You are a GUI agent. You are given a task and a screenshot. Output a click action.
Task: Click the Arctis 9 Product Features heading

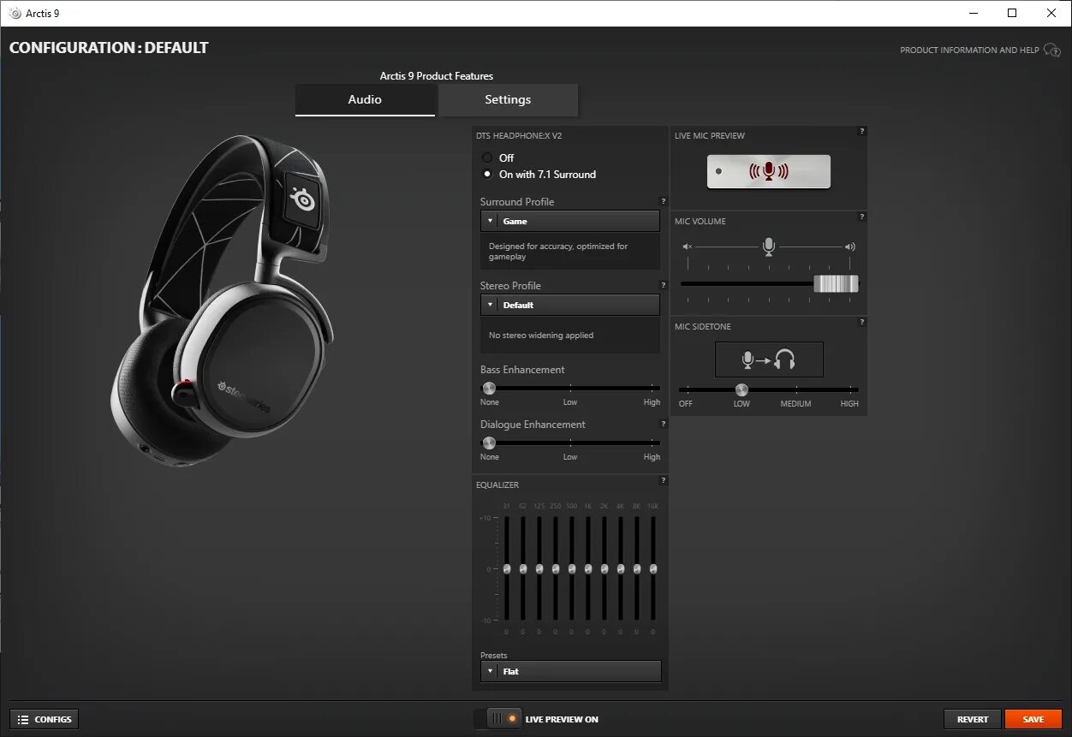tap(437, 76)
